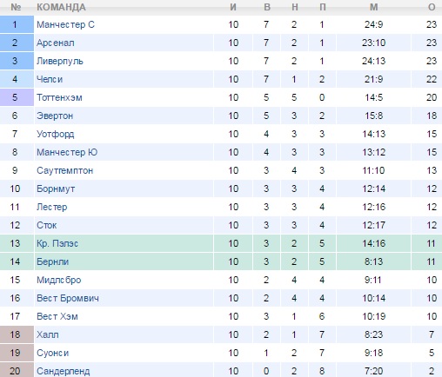Open the Сандерленд team link
The image size is (442, 377).
click(x=63, y=371)
